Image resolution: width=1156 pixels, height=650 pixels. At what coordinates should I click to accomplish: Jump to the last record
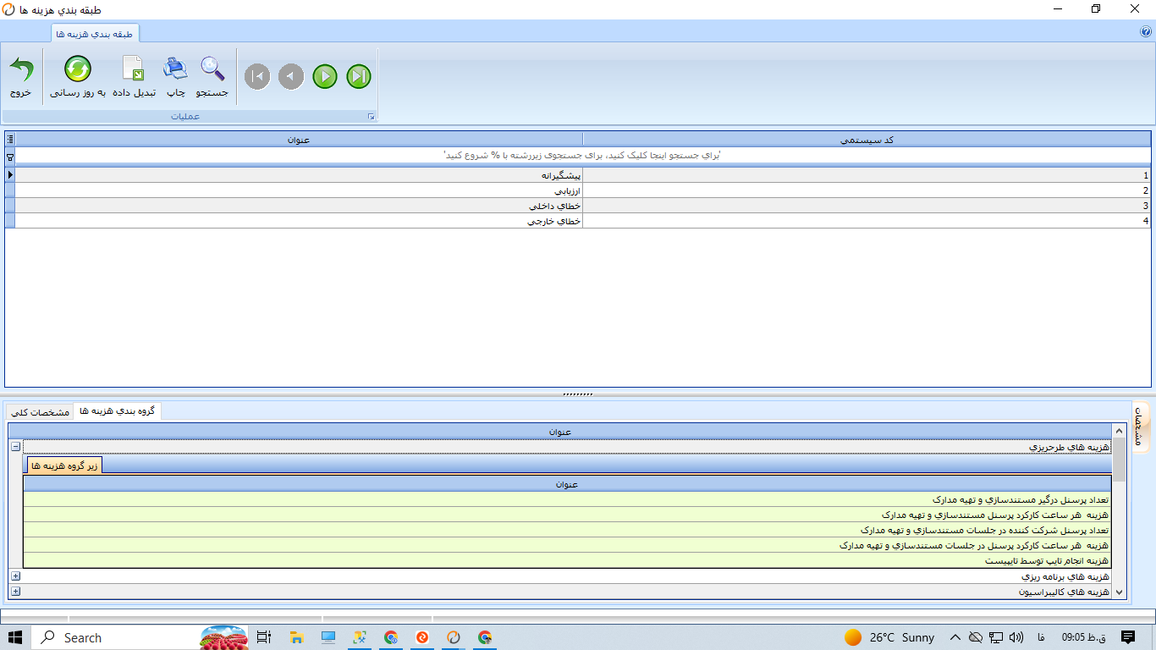[x=359, y=77]
